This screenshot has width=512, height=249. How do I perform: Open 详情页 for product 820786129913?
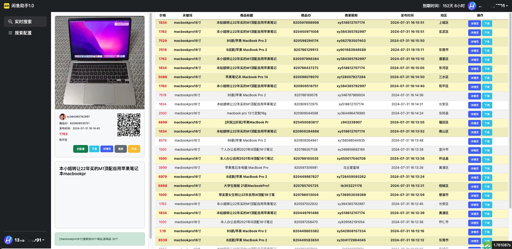(x=475, y=51)
